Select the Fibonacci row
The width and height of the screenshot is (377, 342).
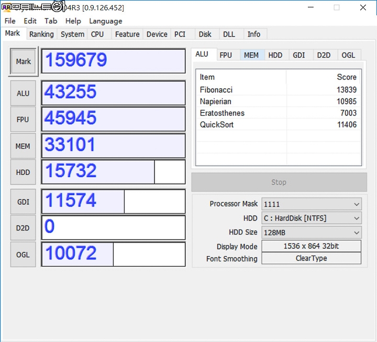pyautogui.click(x=279, y=90)
